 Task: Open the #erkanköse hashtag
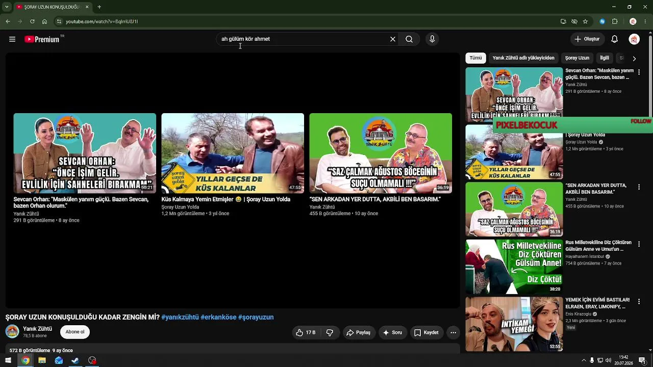[x=218, y=317]
